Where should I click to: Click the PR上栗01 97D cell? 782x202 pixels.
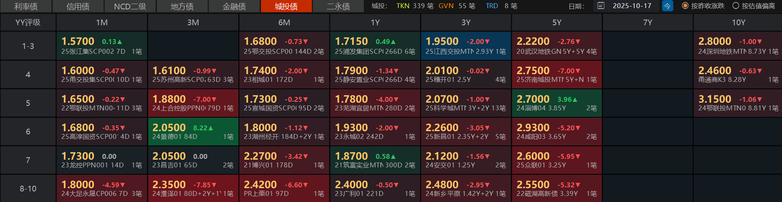tap(284, 189)
